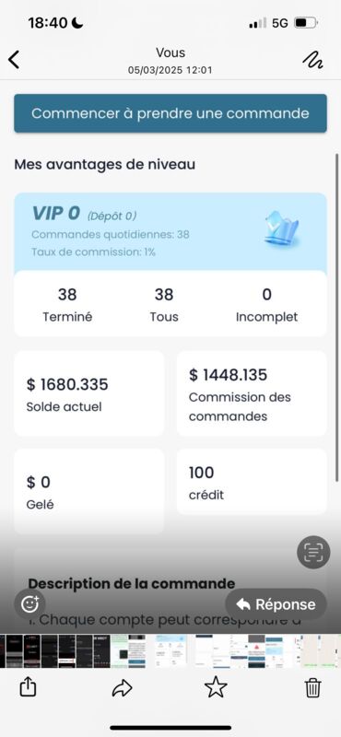This screenshot has height=737, width=341.
Task: Tap Commencer à prendre une commande
Action: click(170, 113)
